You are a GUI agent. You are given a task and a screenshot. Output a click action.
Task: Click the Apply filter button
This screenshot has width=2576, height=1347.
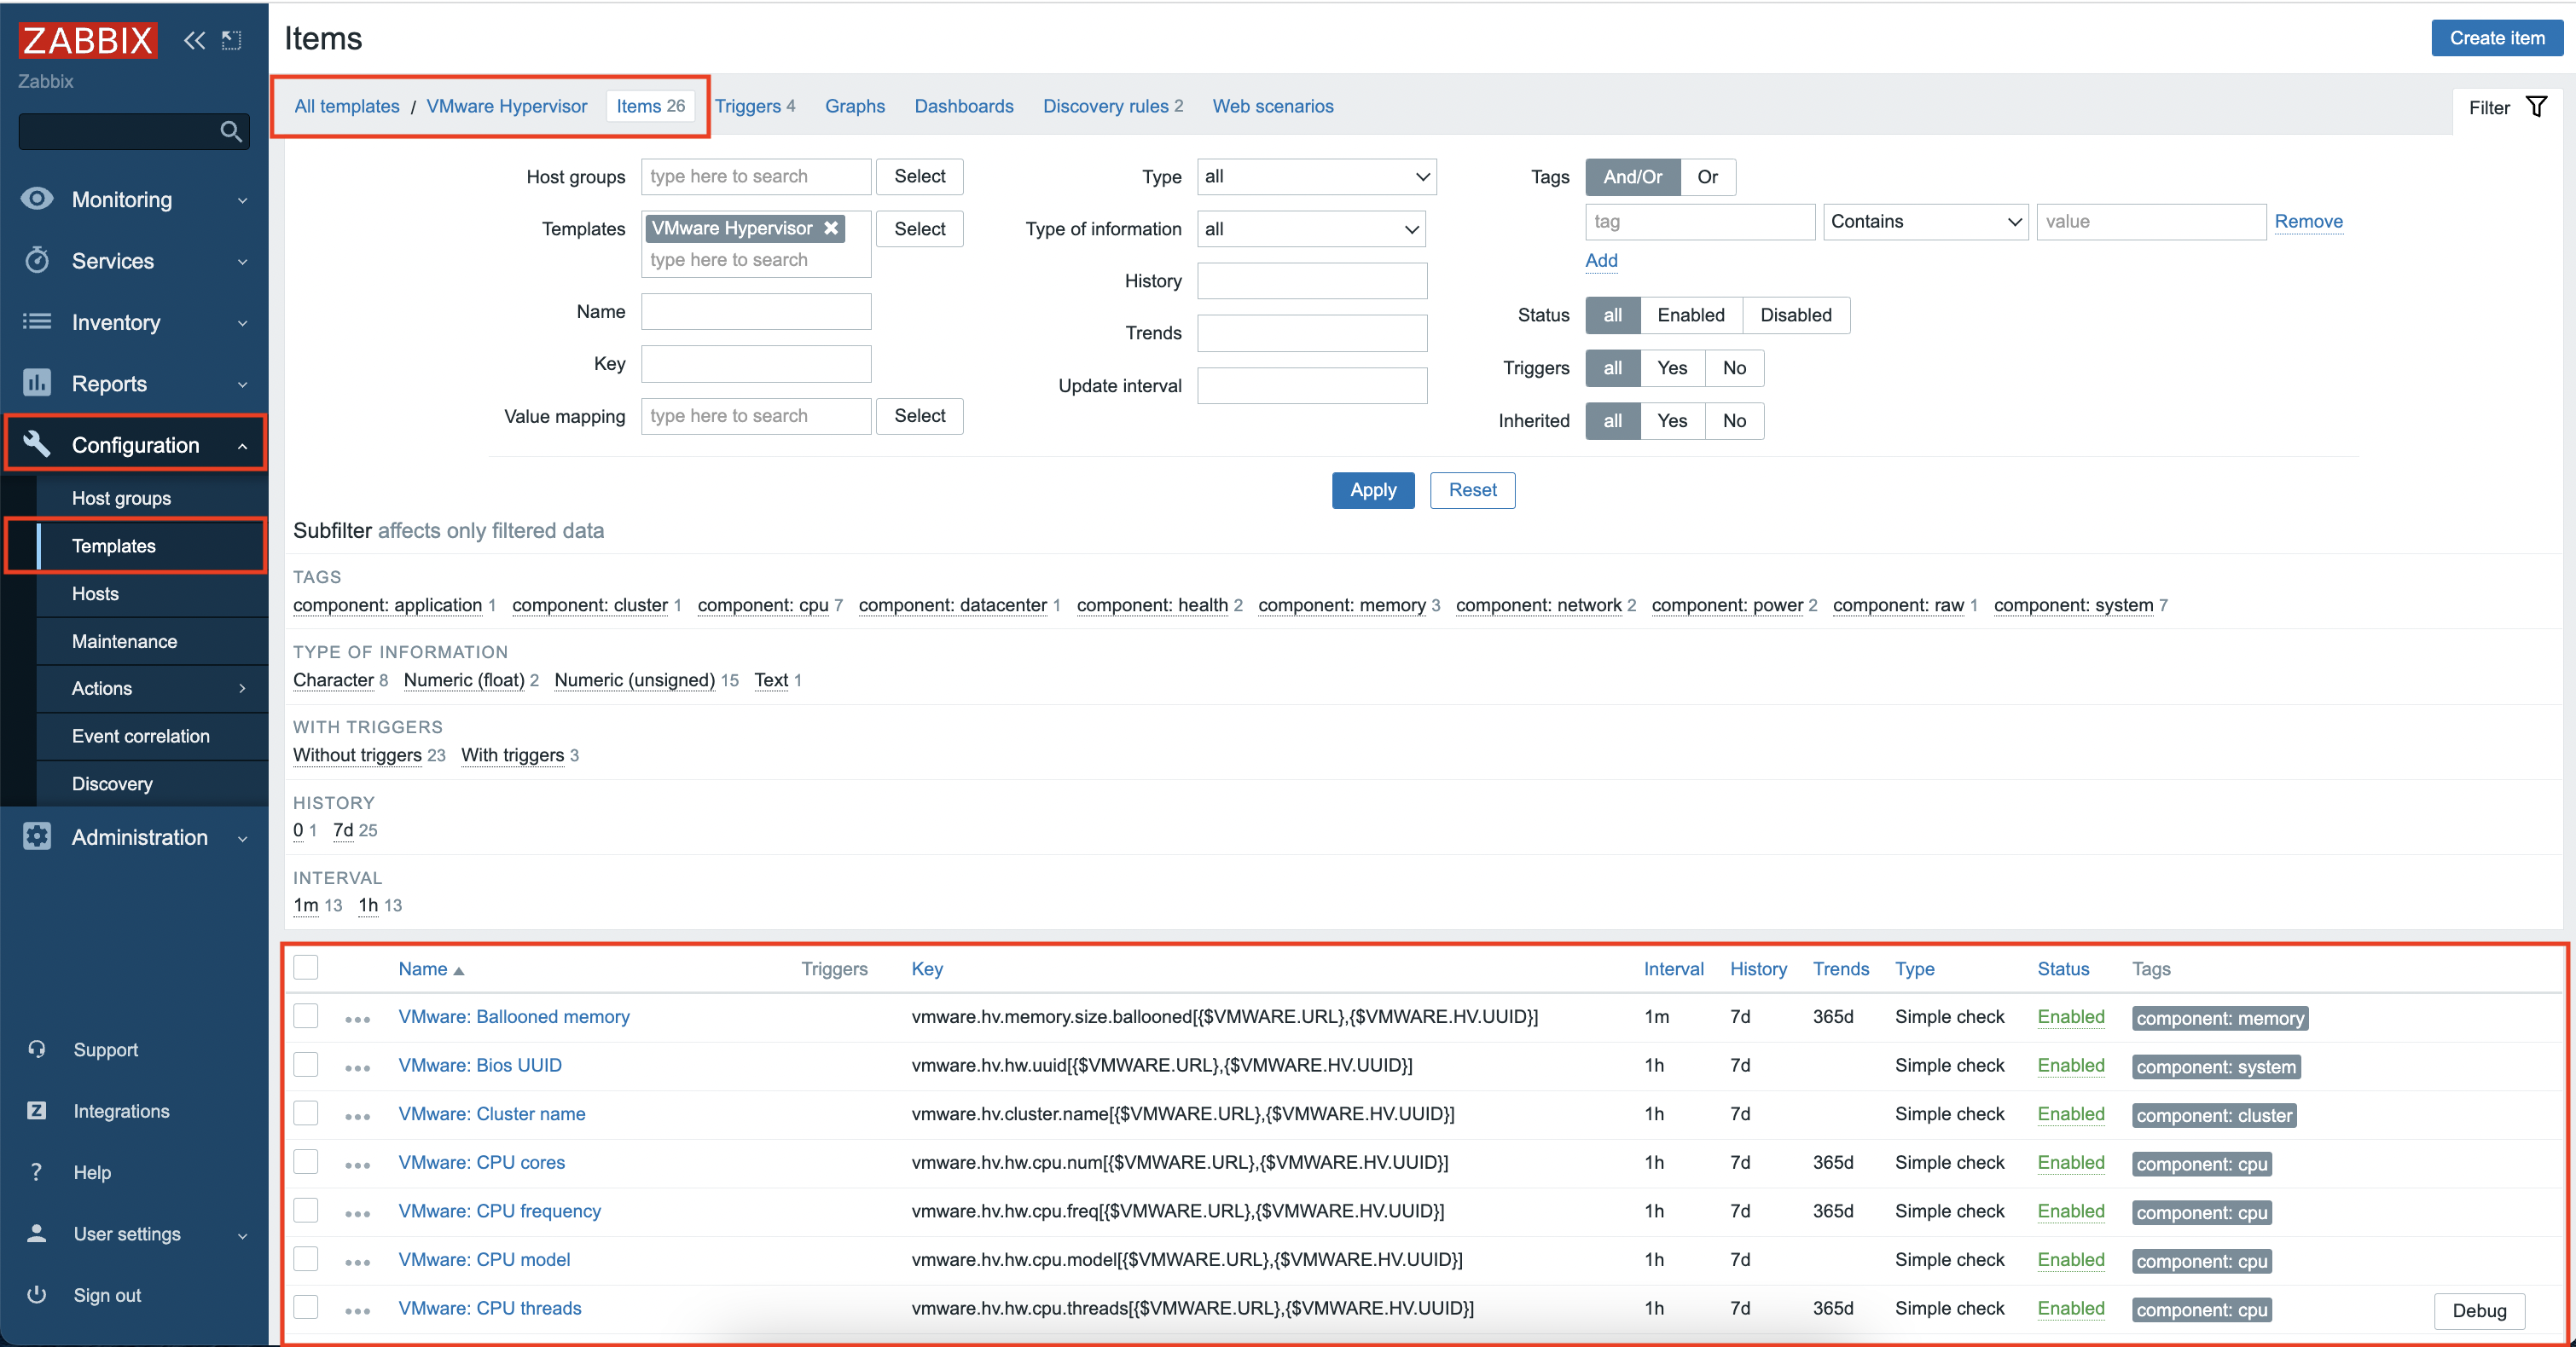tap(1372, 491)
